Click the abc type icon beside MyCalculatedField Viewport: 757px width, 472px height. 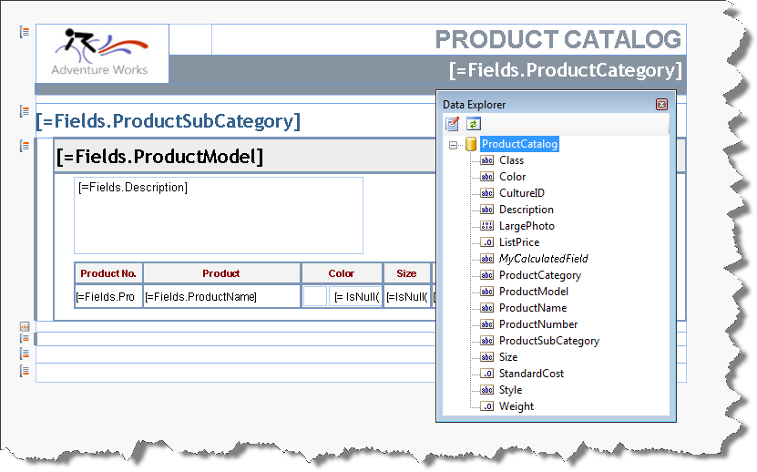tap(486, 259)
